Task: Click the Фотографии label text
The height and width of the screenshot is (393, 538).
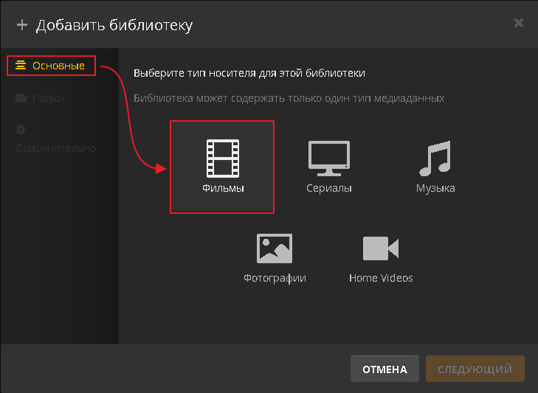Action: [275, 278]
